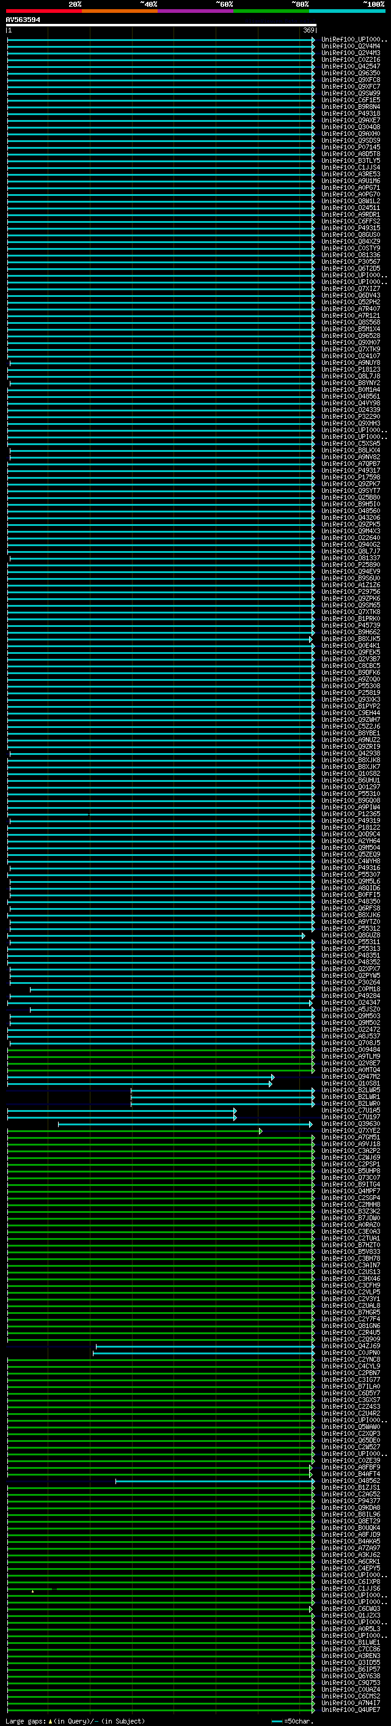This screenshot has width=391, height=1726.
Task: Open hit UniRef100_C7U197
Action: [x=351, y=1117]
